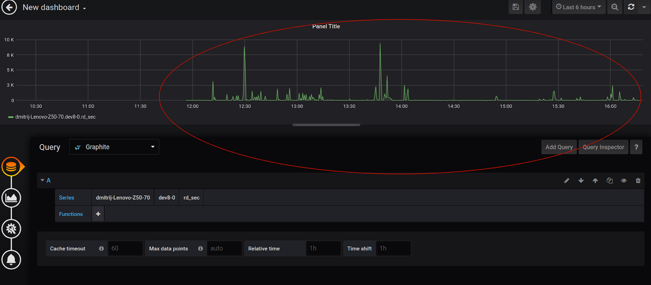The width and height of the screenshot is (651, 285).
Task: Save the dashboard with floppy icon
Action: 516,7
